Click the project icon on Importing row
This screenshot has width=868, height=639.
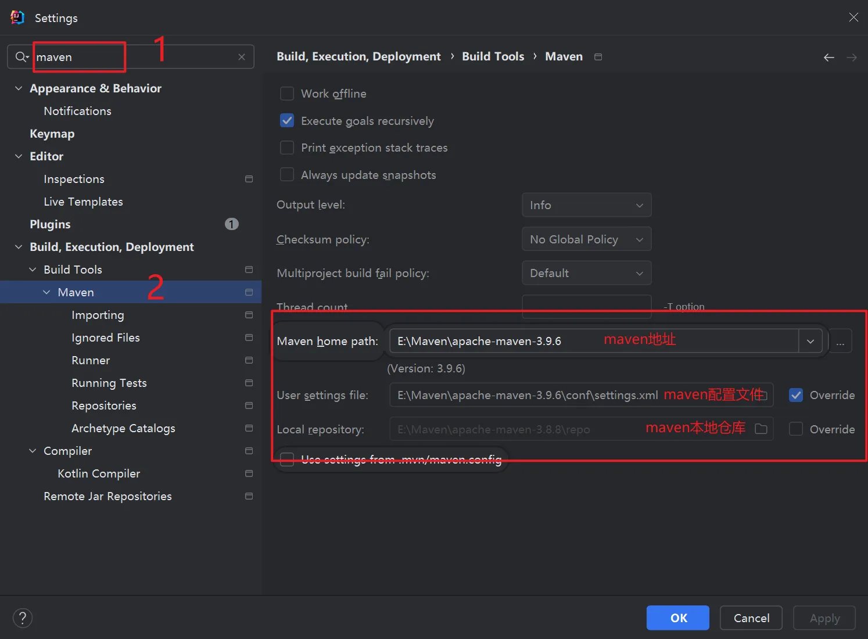(x=249, y=315)
